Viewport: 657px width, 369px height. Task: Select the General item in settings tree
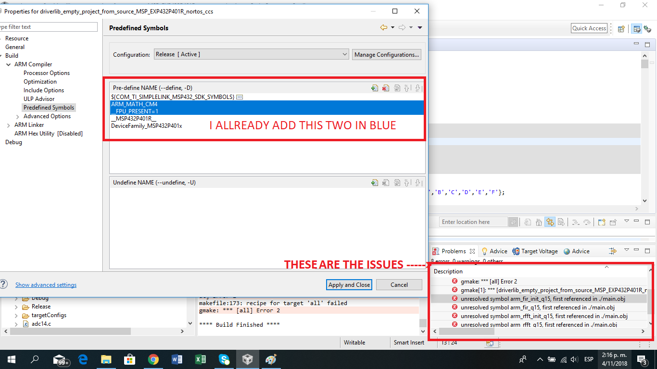pyautogui.click(x=15, y=47)
